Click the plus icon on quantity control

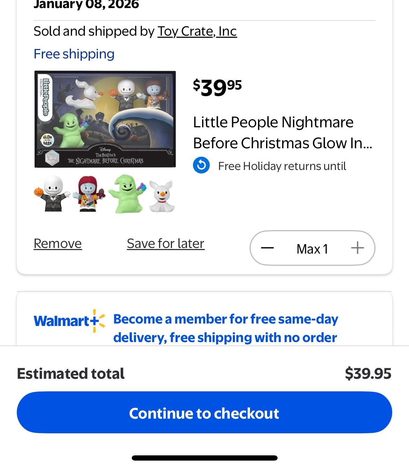(x=357, y=248)
